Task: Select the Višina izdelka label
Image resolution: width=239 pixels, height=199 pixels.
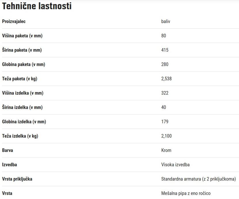Action: (23, 93)
